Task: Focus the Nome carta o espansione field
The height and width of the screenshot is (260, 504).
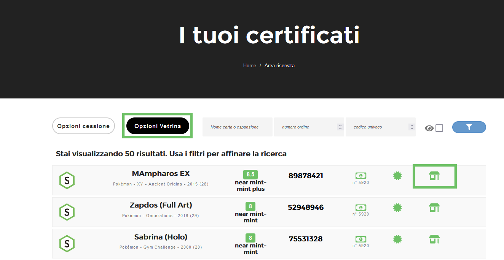Action: tap(238, 127)
